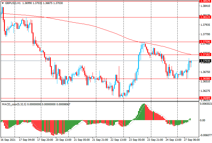Screen dimensions: 212x143
Task: Click the 1.37935 price scale value
Action: tap(205, 25)
